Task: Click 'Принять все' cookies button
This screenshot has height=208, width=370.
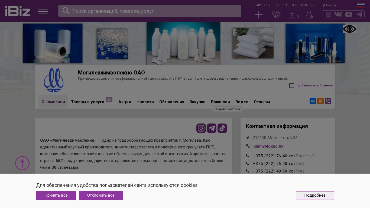Action: tap(56, 196)
